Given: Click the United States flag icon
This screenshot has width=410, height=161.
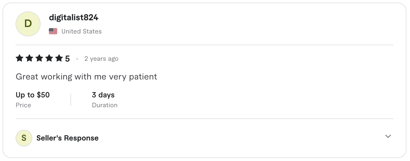Looking at the screenshot, I should tap(53, 31).
